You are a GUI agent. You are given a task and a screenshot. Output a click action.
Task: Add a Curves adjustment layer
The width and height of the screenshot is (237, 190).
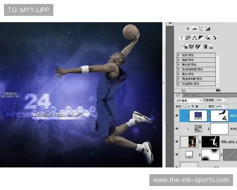click(x=201, y=28)
